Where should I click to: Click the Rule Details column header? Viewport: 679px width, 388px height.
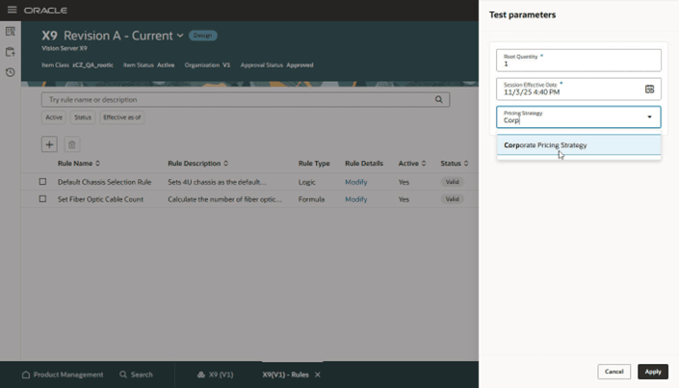[x=364, y=164]
